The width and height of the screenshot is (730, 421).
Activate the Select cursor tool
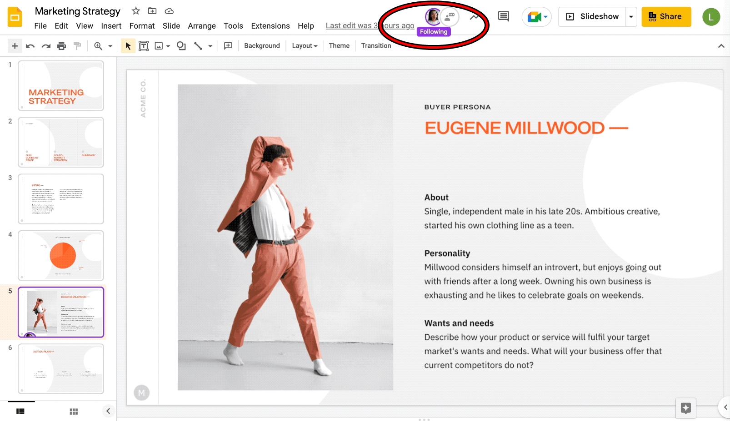point(127,45)
